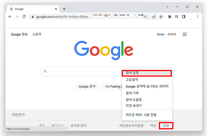The width and height of the screenshot is (207, 136).
Task: Toggle 어두운 테마: 사용 안함
Action: (147, 115)
